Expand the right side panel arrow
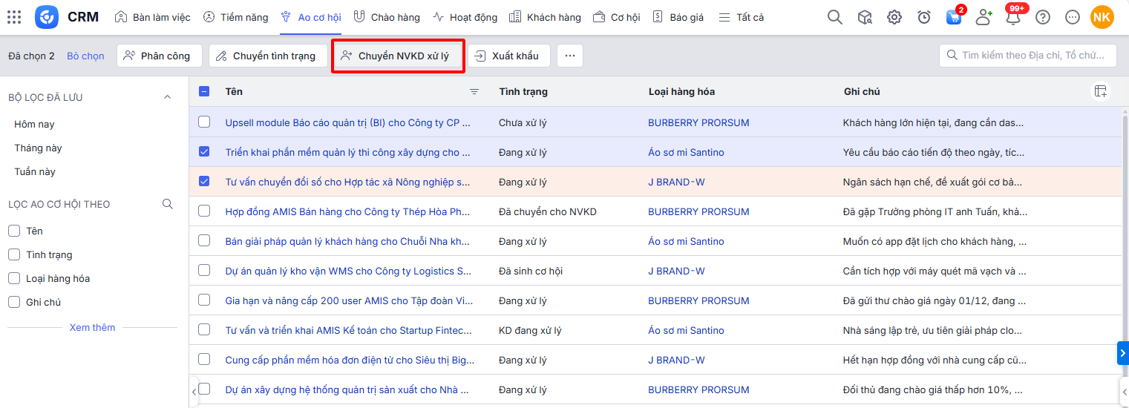This screenshot has width=1129, height=408. click(x=1122, y=353)
